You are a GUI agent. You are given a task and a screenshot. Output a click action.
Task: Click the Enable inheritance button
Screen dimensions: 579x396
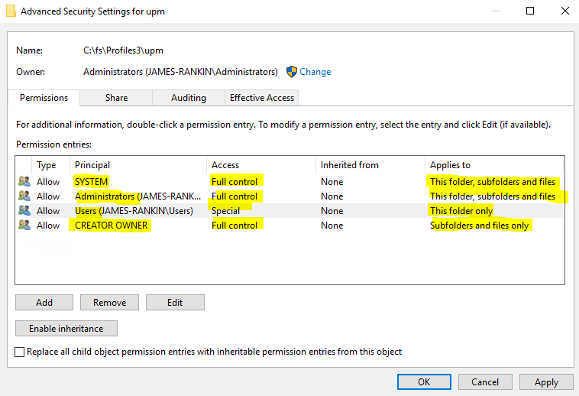[x=66, y=328]
